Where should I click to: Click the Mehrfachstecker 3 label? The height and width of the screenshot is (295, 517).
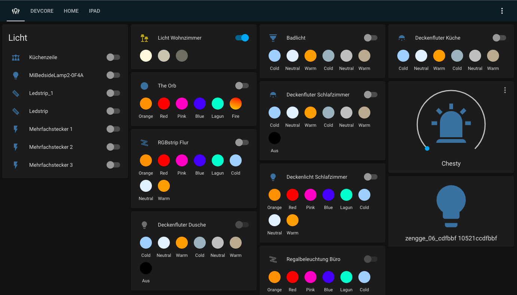[51, 165]
